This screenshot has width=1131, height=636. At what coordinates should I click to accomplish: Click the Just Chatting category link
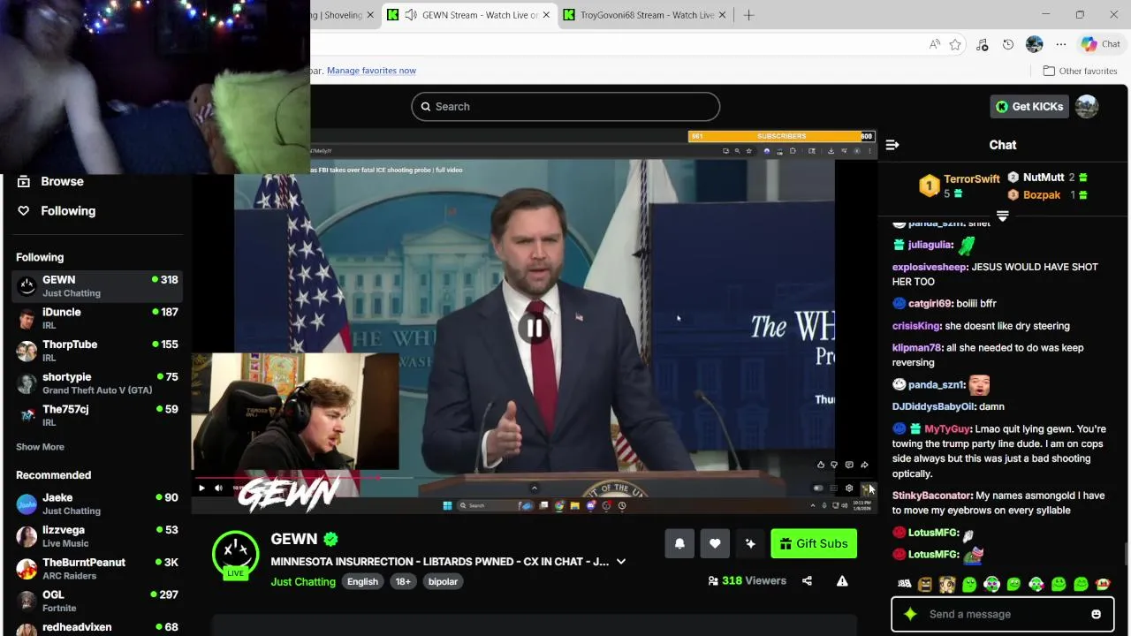point(303,581)
